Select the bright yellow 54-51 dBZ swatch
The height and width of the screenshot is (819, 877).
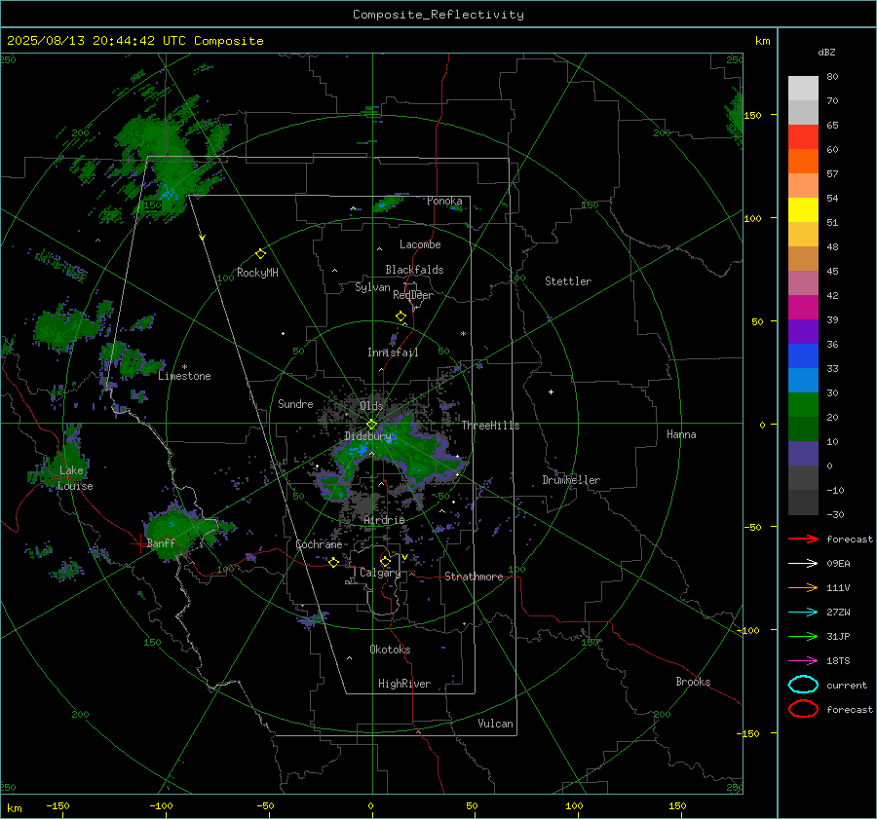coord(803,210)
